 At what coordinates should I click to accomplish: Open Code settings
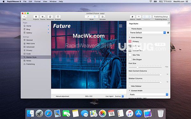pyautogui.click(x=36, y=54)
